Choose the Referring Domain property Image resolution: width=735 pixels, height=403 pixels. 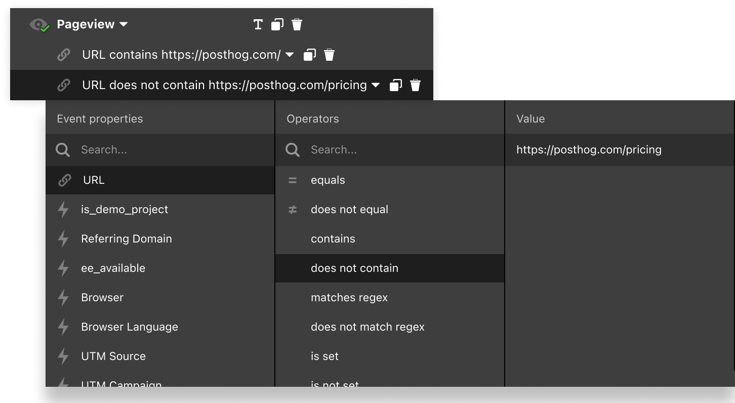pyautogui.click(x=160, y=239)
